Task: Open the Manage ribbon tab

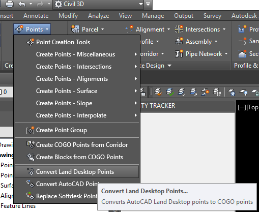Action: [153, 16]
